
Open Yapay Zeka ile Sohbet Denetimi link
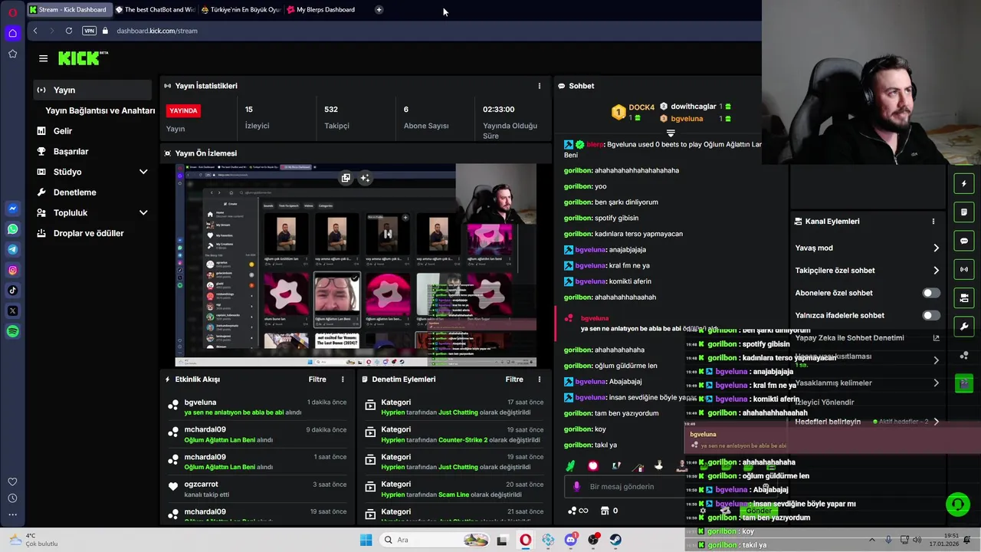[867, 337]
